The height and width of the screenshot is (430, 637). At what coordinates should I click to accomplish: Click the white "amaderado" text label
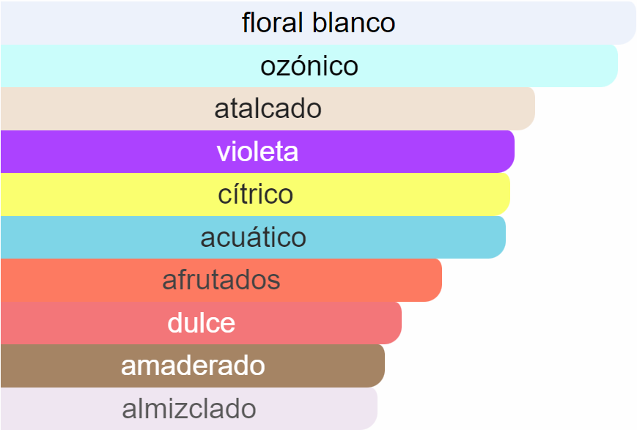pos(193,366)
